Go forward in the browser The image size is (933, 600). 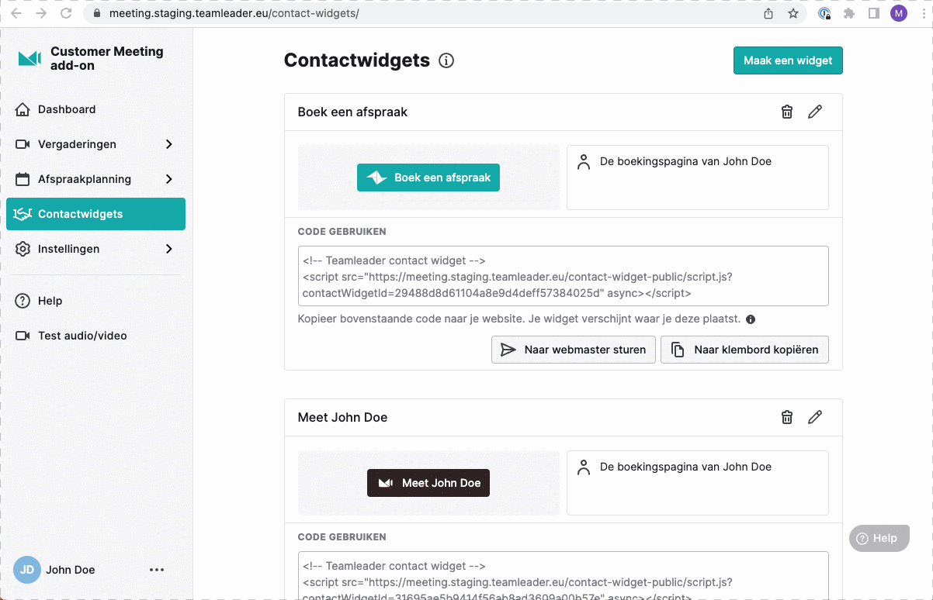pos(41,13)
